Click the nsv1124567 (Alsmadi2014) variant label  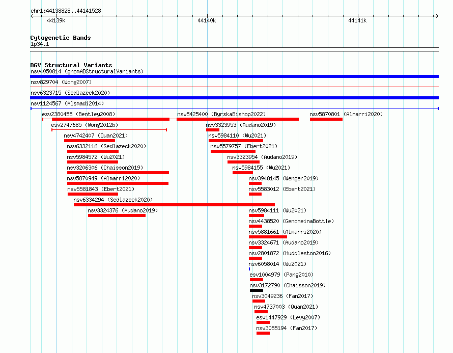pyautogui.click(x=67, y=103)
